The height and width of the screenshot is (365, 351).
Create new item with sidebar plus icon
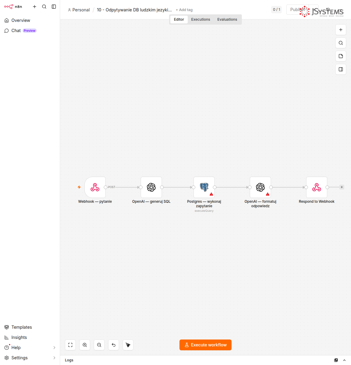click(x=35, y=7)
